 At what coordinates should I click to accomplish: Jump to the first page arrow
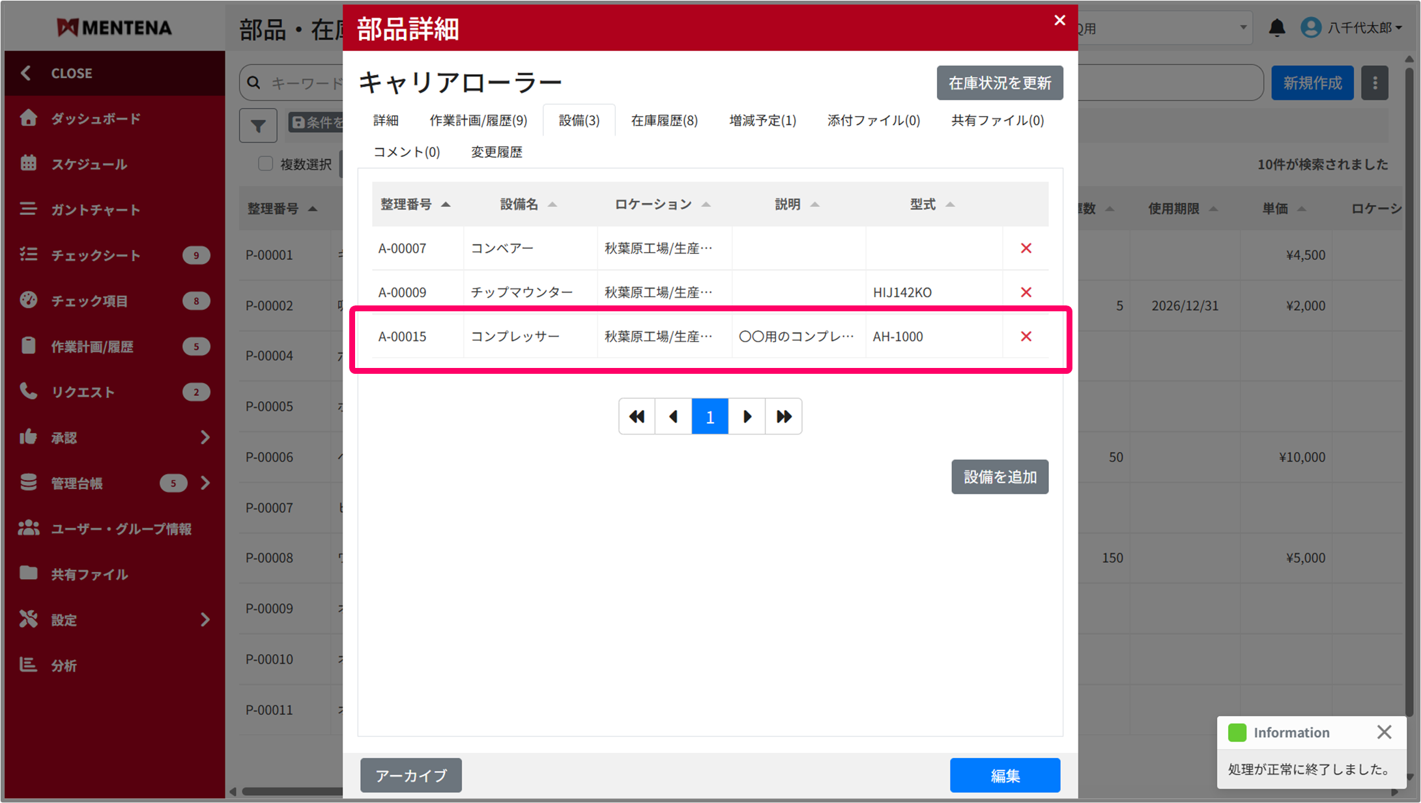pos(637,416)
